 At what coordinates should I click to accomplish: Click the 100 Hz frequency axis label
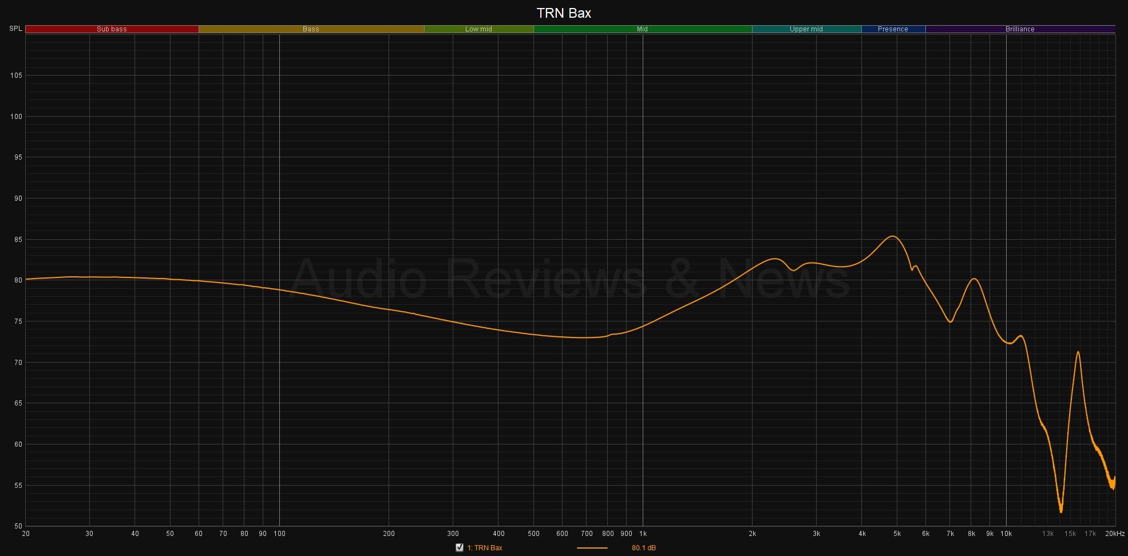pos(279,534)
